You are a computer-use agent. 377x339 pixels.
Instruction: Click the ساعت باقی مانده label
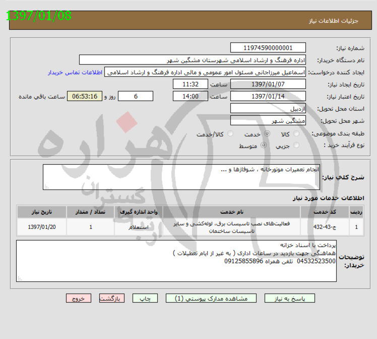(x=42, y=96)
